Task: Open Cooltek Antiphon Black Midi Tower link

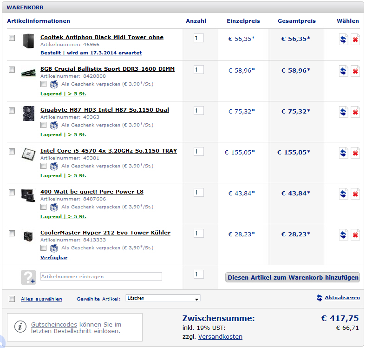Action: click(102, 37)
